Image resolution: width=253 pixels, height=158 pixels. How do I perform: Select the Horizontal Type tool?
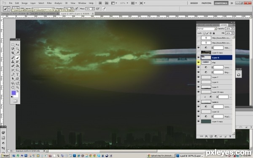(17, 75)
